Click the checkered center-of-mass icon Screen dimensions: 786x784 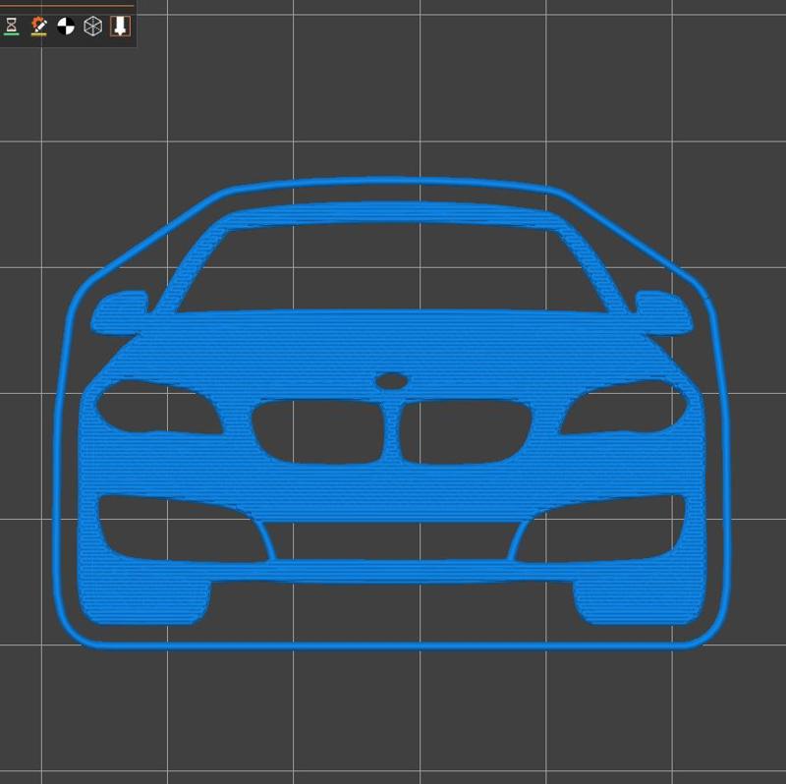click(65, 25)
